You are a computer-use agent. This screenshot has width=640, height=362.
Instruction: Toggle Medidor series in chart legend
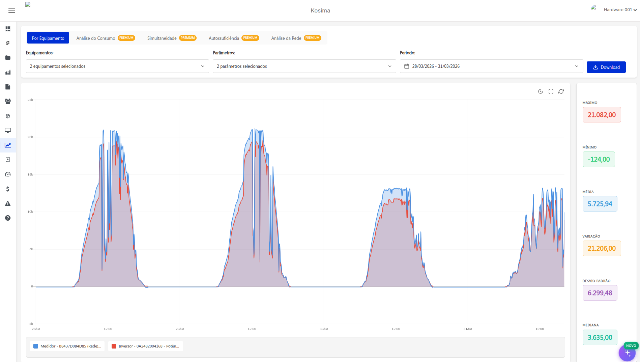[x=67, y=346]
